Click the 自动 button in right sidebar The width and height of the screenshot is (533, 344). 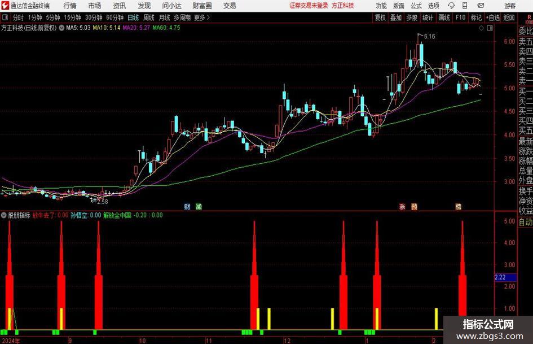tap(526, 222)
